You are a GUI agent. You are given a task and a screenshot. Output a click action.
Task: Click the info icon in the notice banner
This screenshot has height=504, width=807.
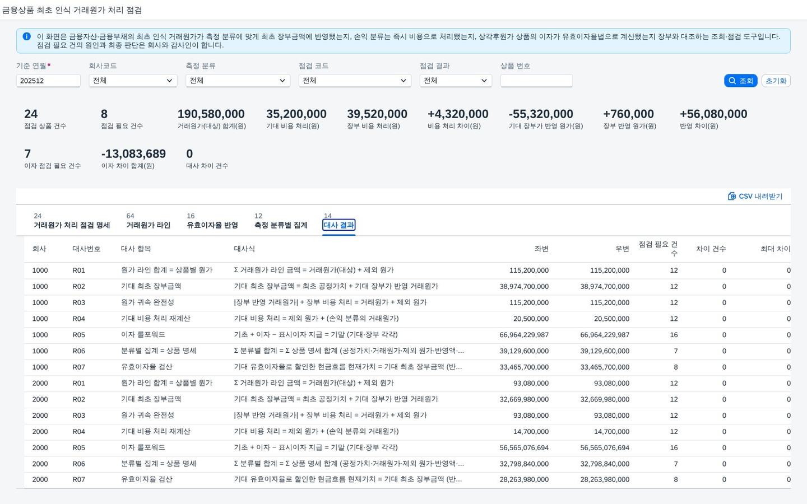click(x=26, y=36)
